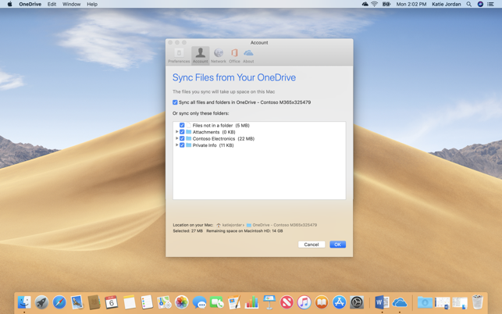Screen dimensions: 502x314
Task: Open Photos in the Dock
Action: pos(182,302)
